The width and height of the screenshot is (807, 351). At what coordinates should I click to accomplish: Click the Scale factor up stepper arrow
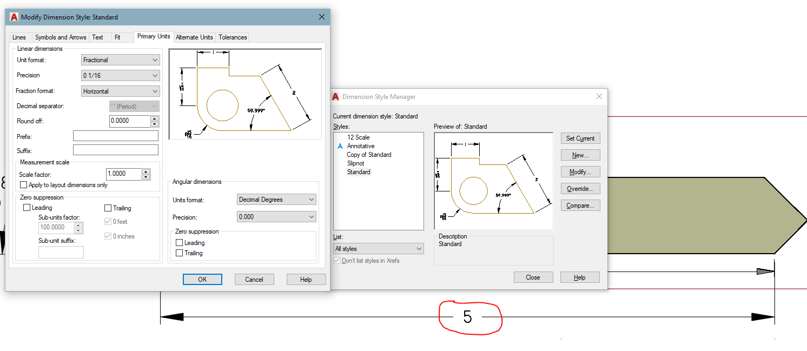[145, 171]
